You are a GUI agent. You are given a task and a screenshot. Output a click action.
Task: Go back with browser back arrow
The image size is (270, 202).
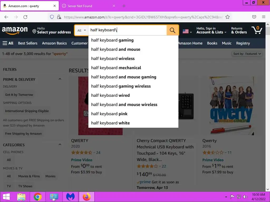(6, 17)
